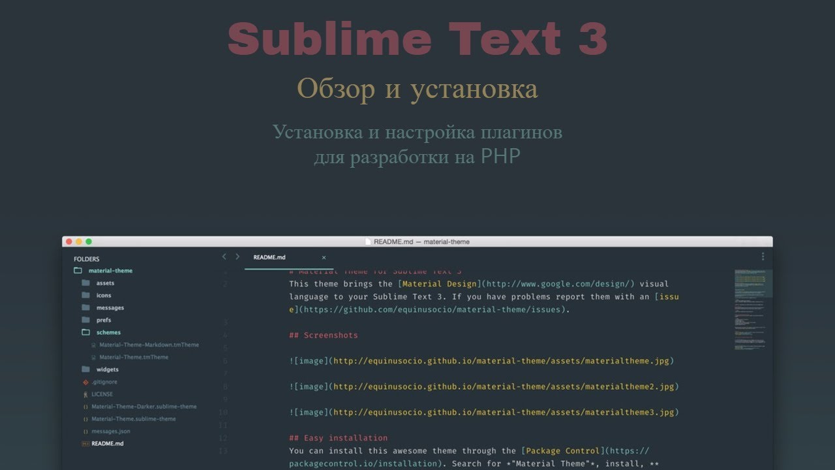Go back with the left arrow beside tabs
The height and width of the screenshot is (470, 835).
pos(224,257)
